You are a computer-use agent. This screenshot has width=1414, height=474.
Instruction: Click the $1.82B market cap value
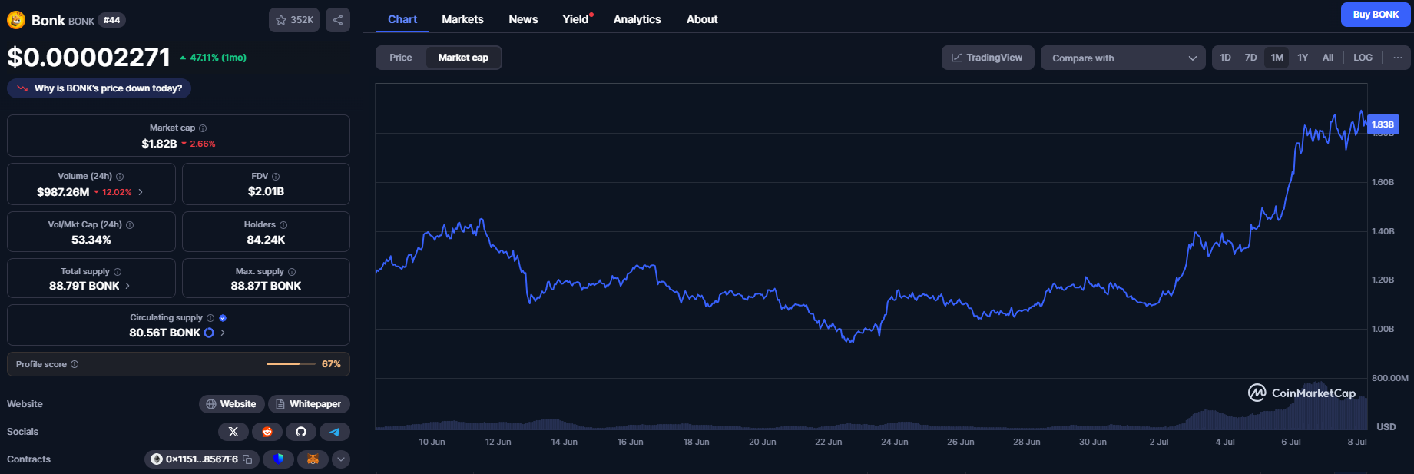click(159, 144)
